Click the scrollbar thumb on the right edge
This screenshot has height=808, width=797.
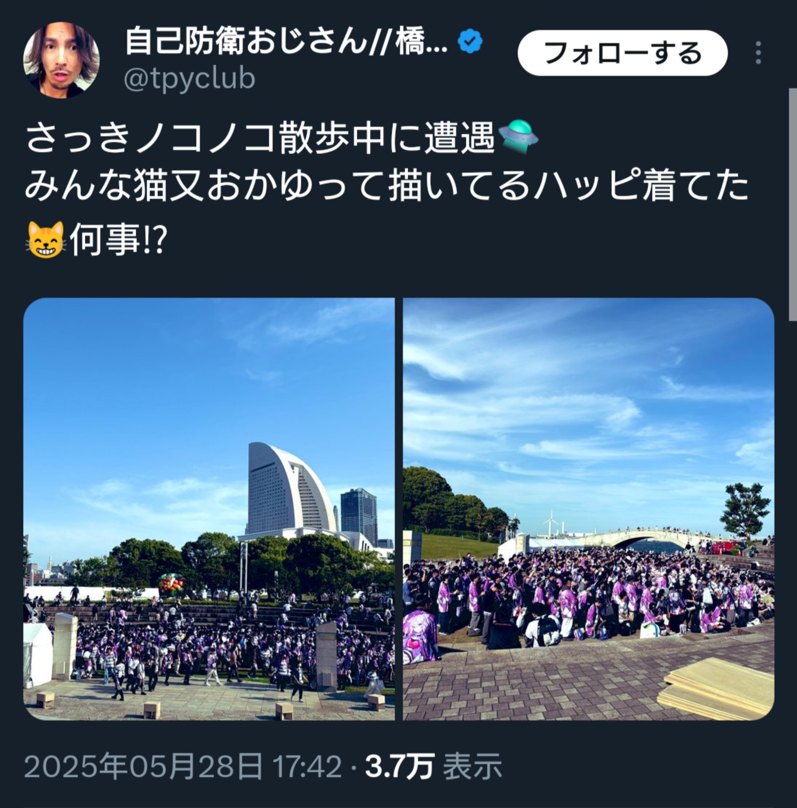click(x=793, y=204)
